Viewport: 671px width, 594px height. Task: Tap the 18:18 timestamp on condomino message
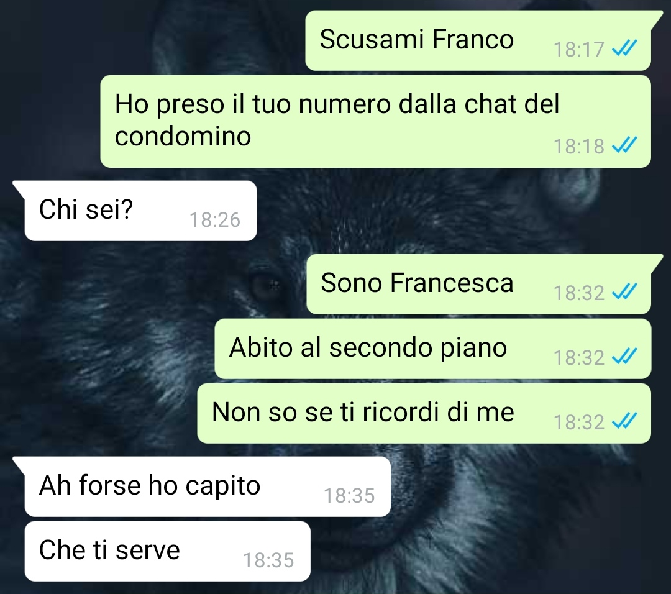point(578,147)
